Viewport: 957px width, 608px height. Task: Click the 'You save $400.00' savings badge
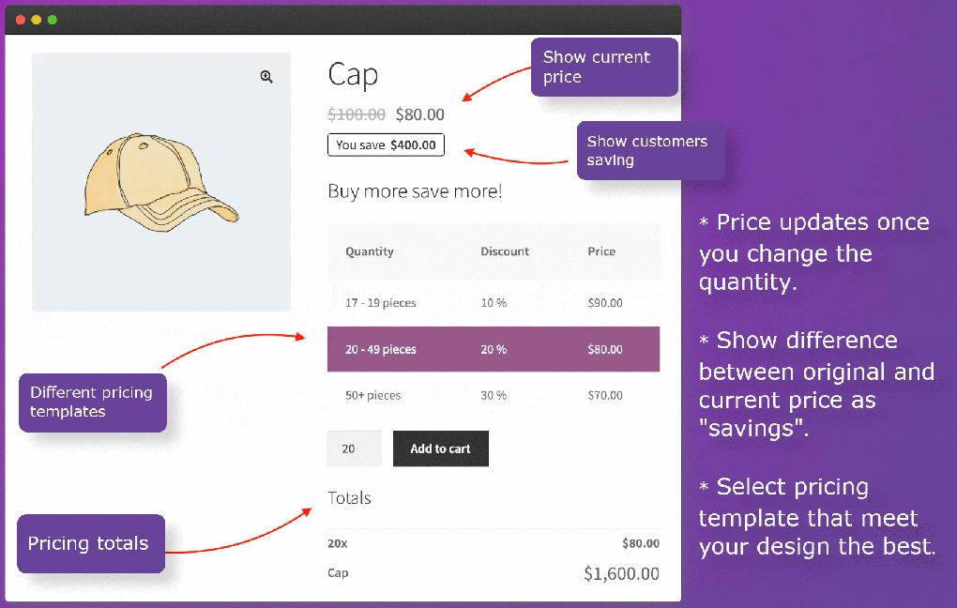point(386,144)
